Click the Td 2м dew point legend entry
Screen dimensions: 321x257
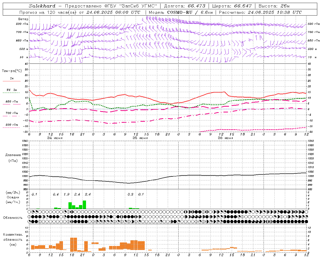[12, 90]
